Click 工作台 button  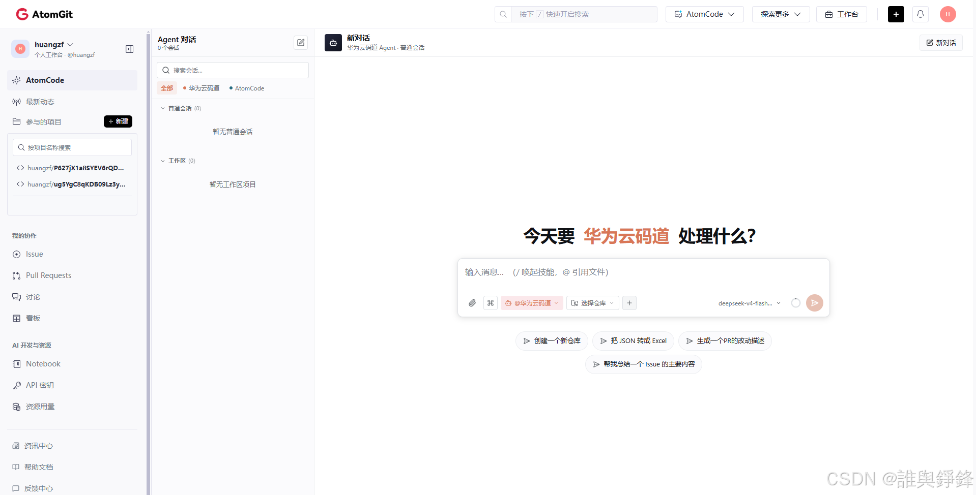point(842,14)
